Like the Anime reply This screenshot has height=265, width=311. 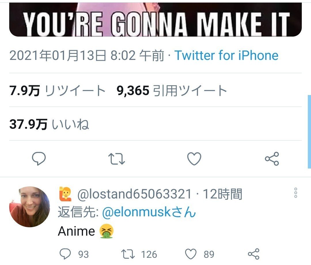coord(190,254)
